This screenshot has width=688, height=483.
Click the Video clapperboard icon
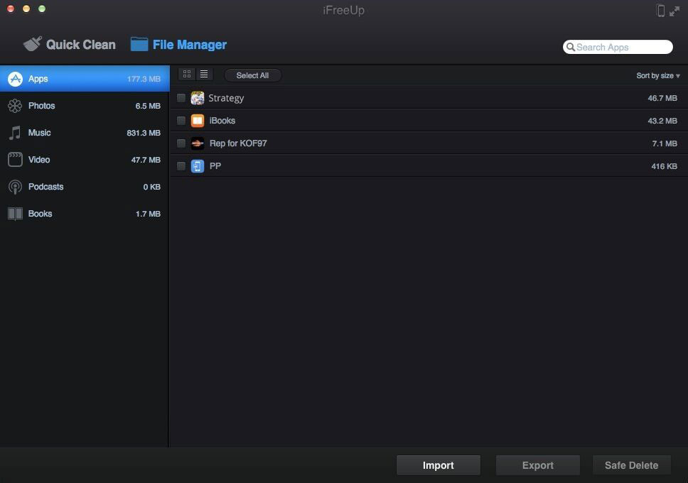click(15, 160)
